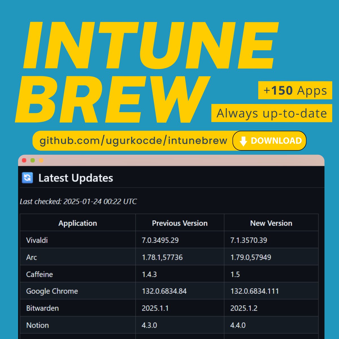
Task: Click Vivaldi new version 7.1.3570.39
Action: (249, 240)
